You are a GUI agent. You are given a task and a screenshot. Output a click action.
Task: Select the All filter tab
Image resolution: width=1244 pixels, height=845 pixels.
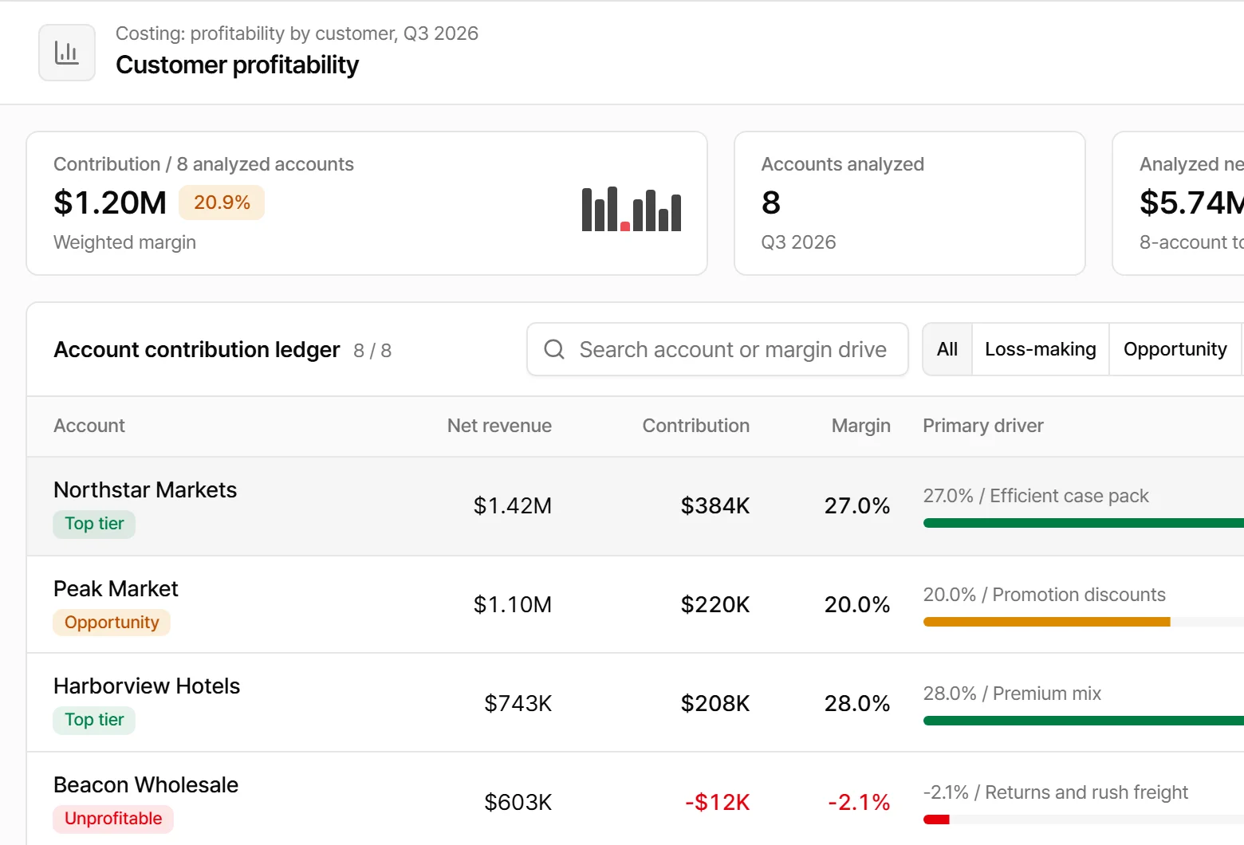[947, 349]
